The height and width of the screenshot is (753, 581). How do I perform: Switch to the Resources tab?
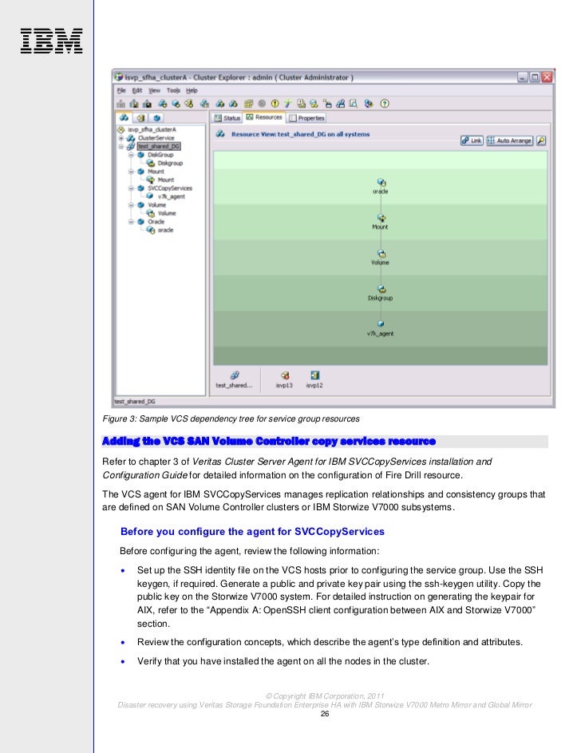coord(264,117)
